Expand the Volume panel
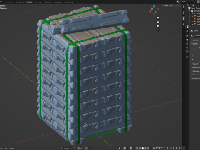Screen dimensions: 200x150 (195, 64)
